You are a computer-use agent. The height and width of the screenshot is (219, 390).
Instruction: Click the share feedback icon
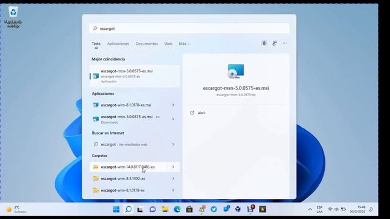pos(275,43)
